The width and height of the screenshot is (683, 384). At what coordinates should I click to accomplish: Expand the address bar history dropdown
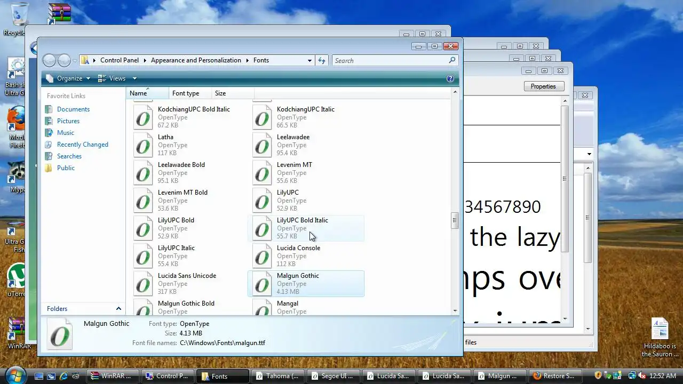(309, 60)
